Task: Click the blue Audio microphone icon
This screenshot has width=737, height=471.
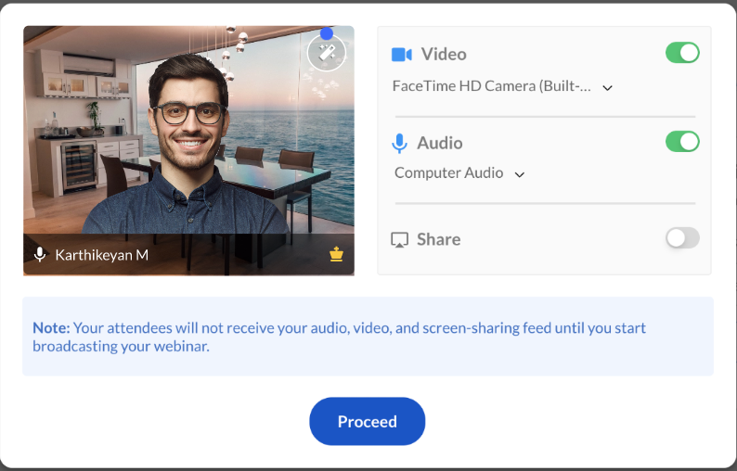Action: coord(399,143)
